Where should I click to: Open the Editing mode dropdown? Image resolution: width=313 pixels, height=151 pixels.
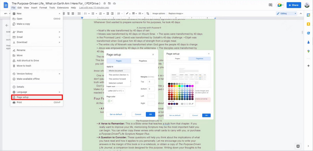[x=286, y=13]
